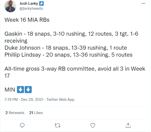
Task: Open the share tweet upload icon
Action: coord(128,125)
